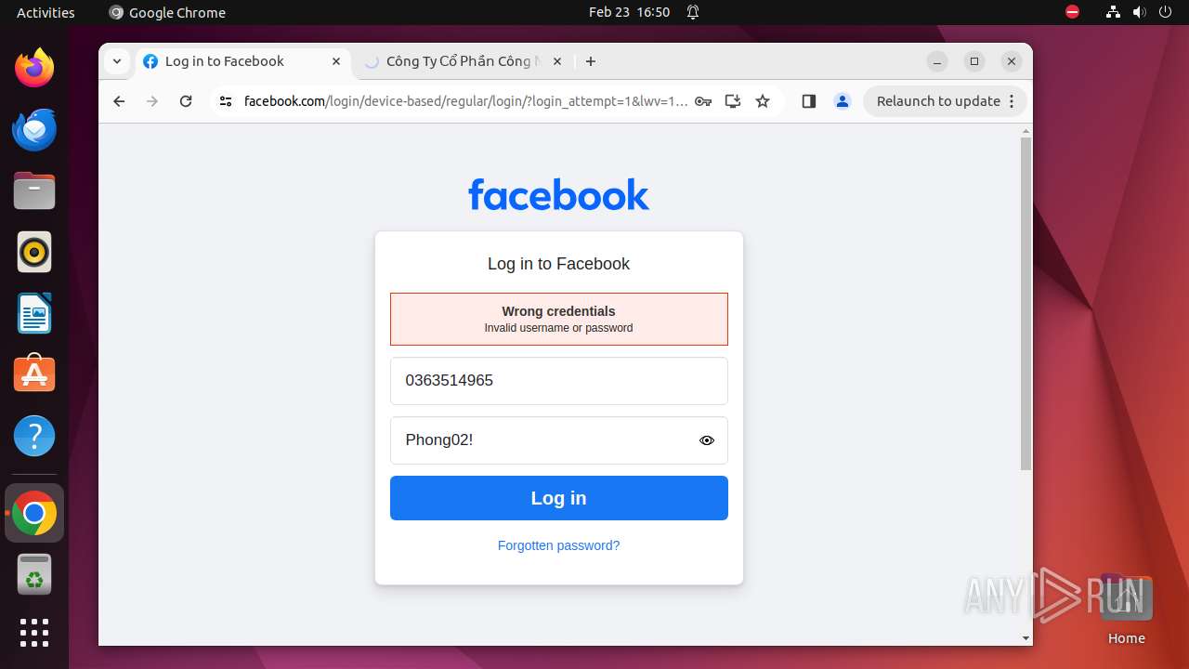Open a new tab with plus button
The image size is (1189, 669).
tap(591, 61)
